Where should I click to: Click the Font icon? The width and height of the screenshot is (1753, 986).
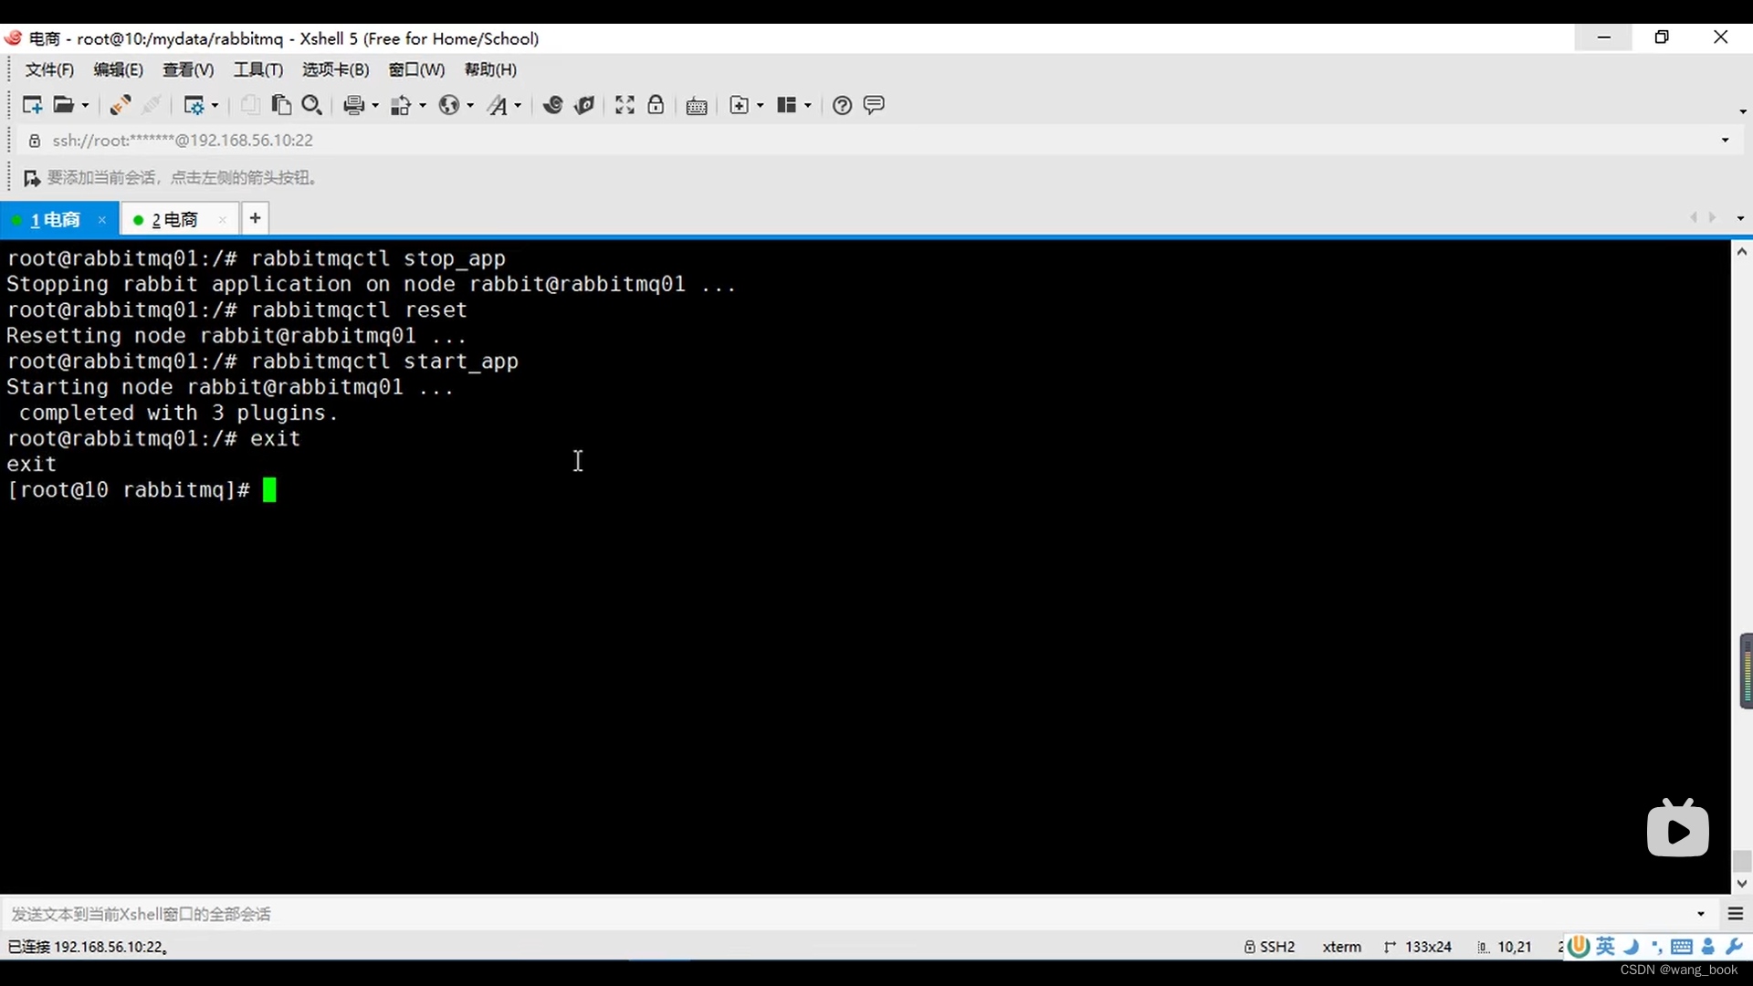point(497,105)
